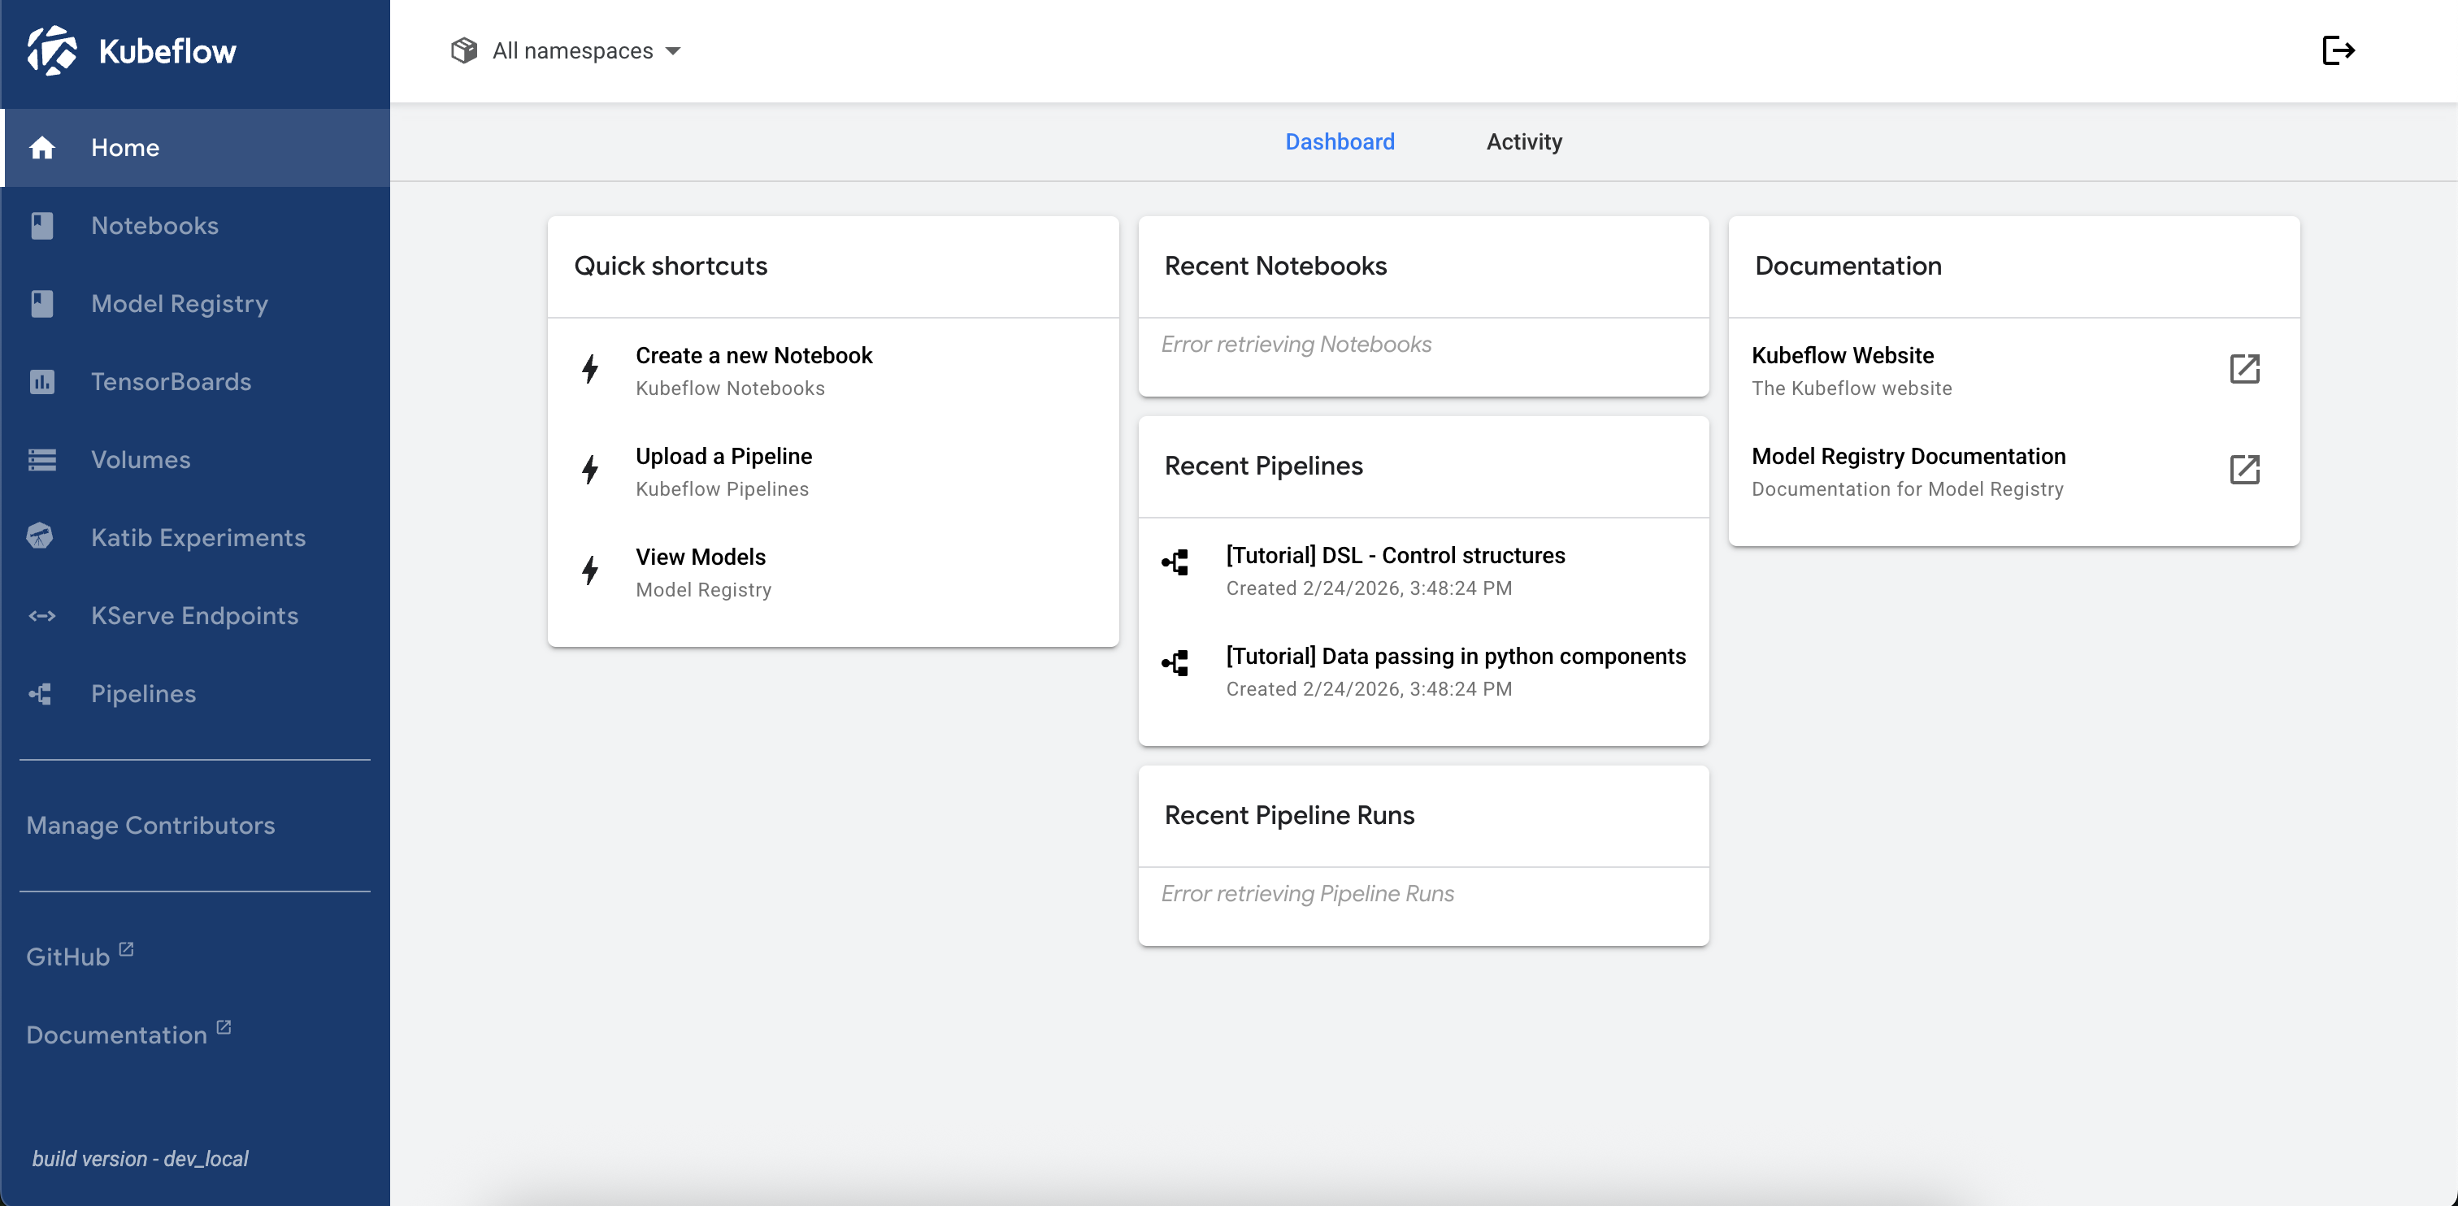Click external link icon next to GitHub

pos(126,949)
